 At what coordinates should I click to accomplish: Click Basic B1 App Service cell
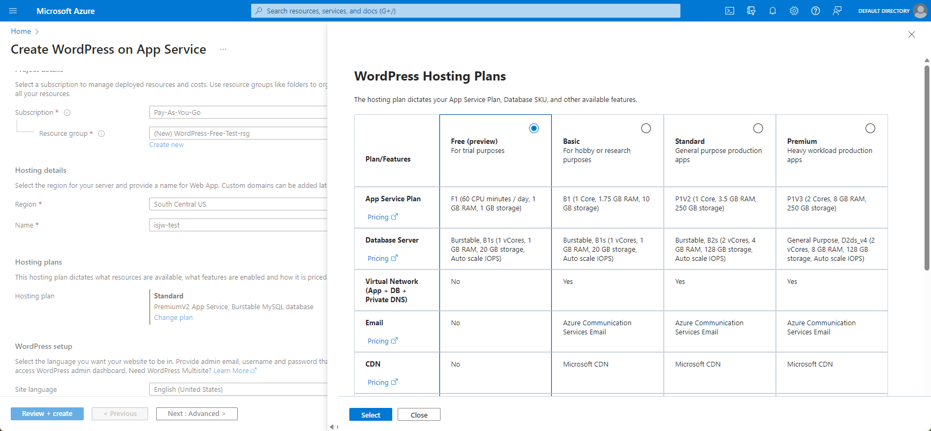coord(607,208)
